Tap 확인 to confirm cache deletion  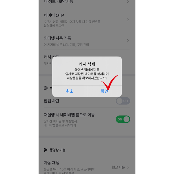coord(104,91)
